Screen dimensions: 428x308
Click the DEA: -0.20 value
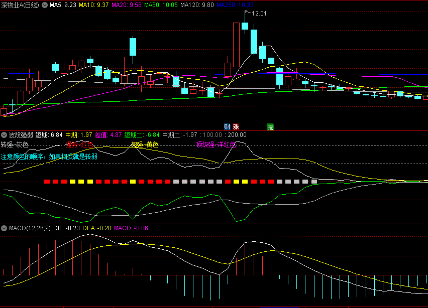pos(97,228)
